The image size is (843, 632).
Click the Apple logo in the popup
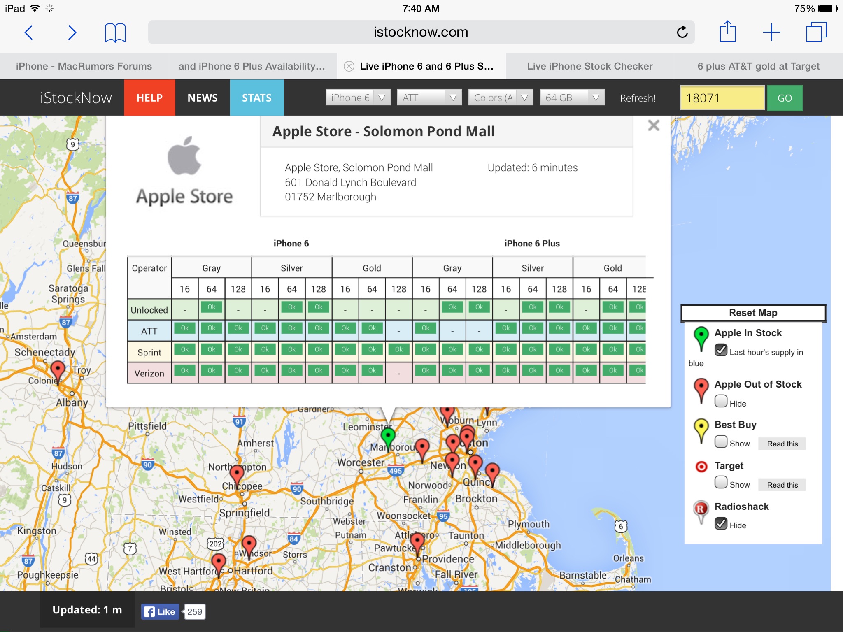point(184,156)
